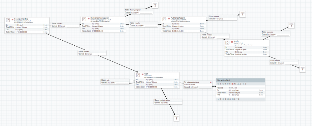Select funnel above failure, original connection
312x126 pixels.
[155, 5]
